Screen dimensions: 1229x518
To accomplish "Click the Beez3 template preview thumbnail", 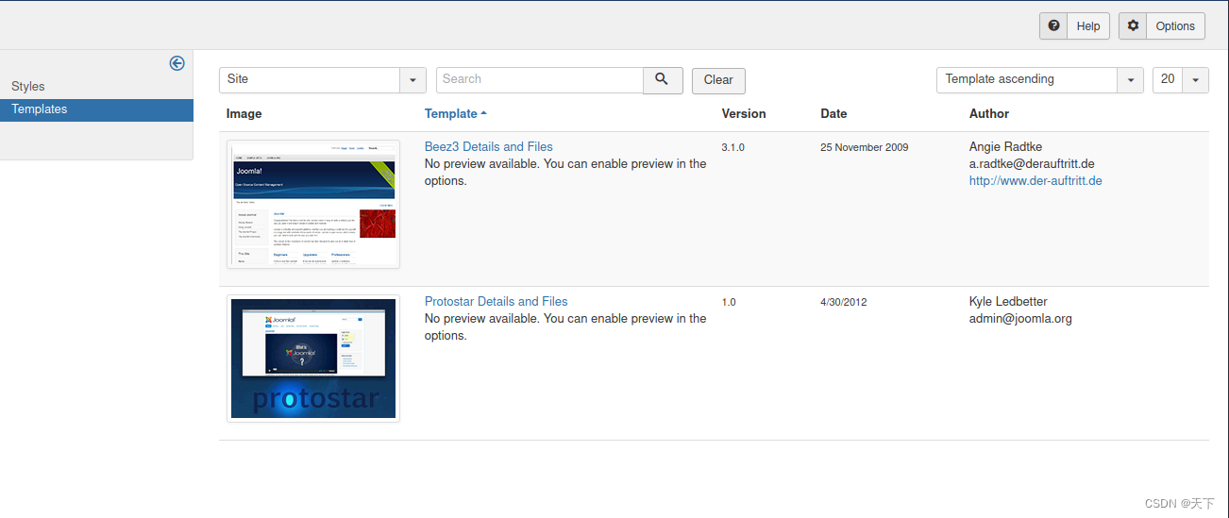I will point(313,204).
